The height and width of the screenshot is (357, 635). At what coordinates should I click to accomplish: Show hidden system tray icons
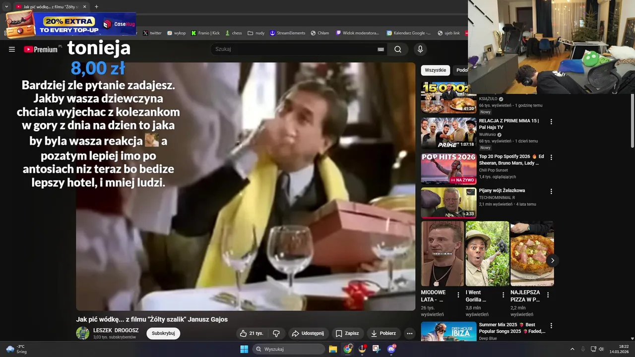572,349
